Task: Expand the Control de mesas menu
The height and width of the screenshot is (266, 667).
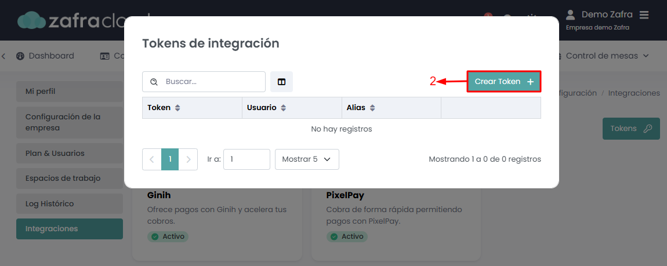Action: tap(607, 56)
